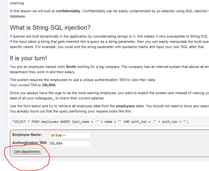Click the 'It is your turn!' heading

tap(28, 58)
